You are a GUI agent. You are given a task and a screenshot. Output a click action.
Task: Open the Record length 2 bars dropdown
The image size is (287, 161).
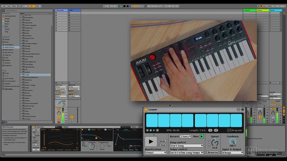186,136
